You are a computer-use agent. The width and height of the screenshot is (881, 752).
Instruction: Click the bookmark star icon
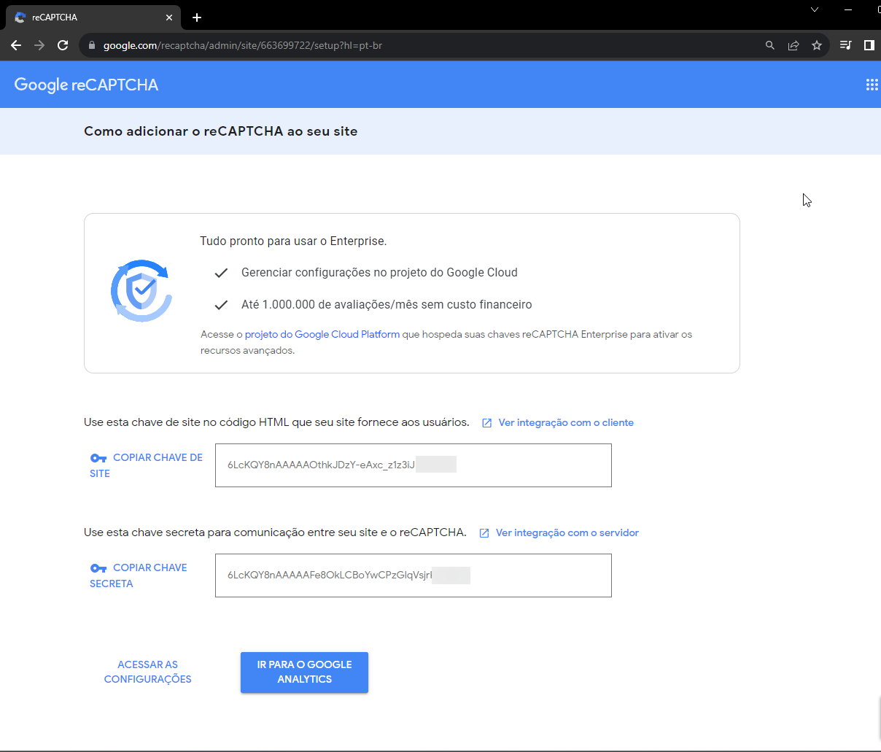click(817, 44)
